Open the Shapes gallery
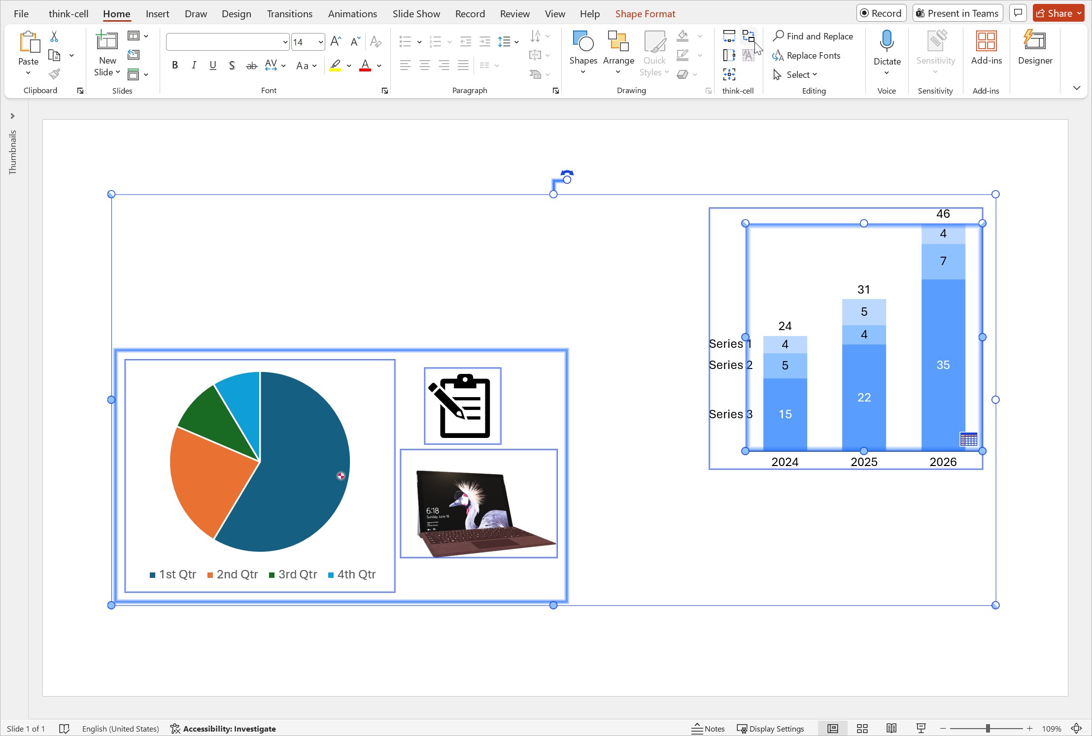1092x736 pixels. [583, 52]
